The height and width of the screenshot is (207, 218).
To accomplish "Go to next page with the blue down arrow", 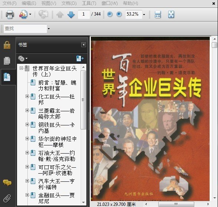I will [71, 14].
